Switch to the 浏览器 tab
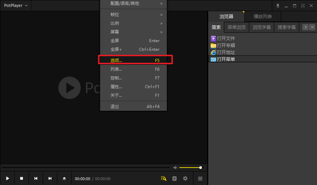 pyautogui.click(x=226, y=16)
